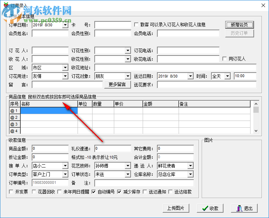Click the 会员姓名 input field
Image resolution: width=269 pixels, height=218 pixels.
(50, 33)
